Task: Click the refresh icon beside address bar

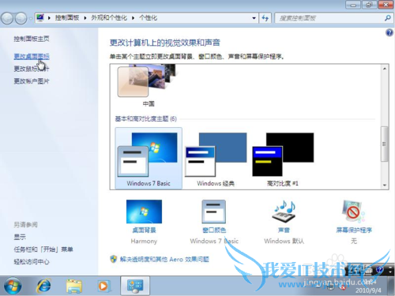Action: pos(265,18)
